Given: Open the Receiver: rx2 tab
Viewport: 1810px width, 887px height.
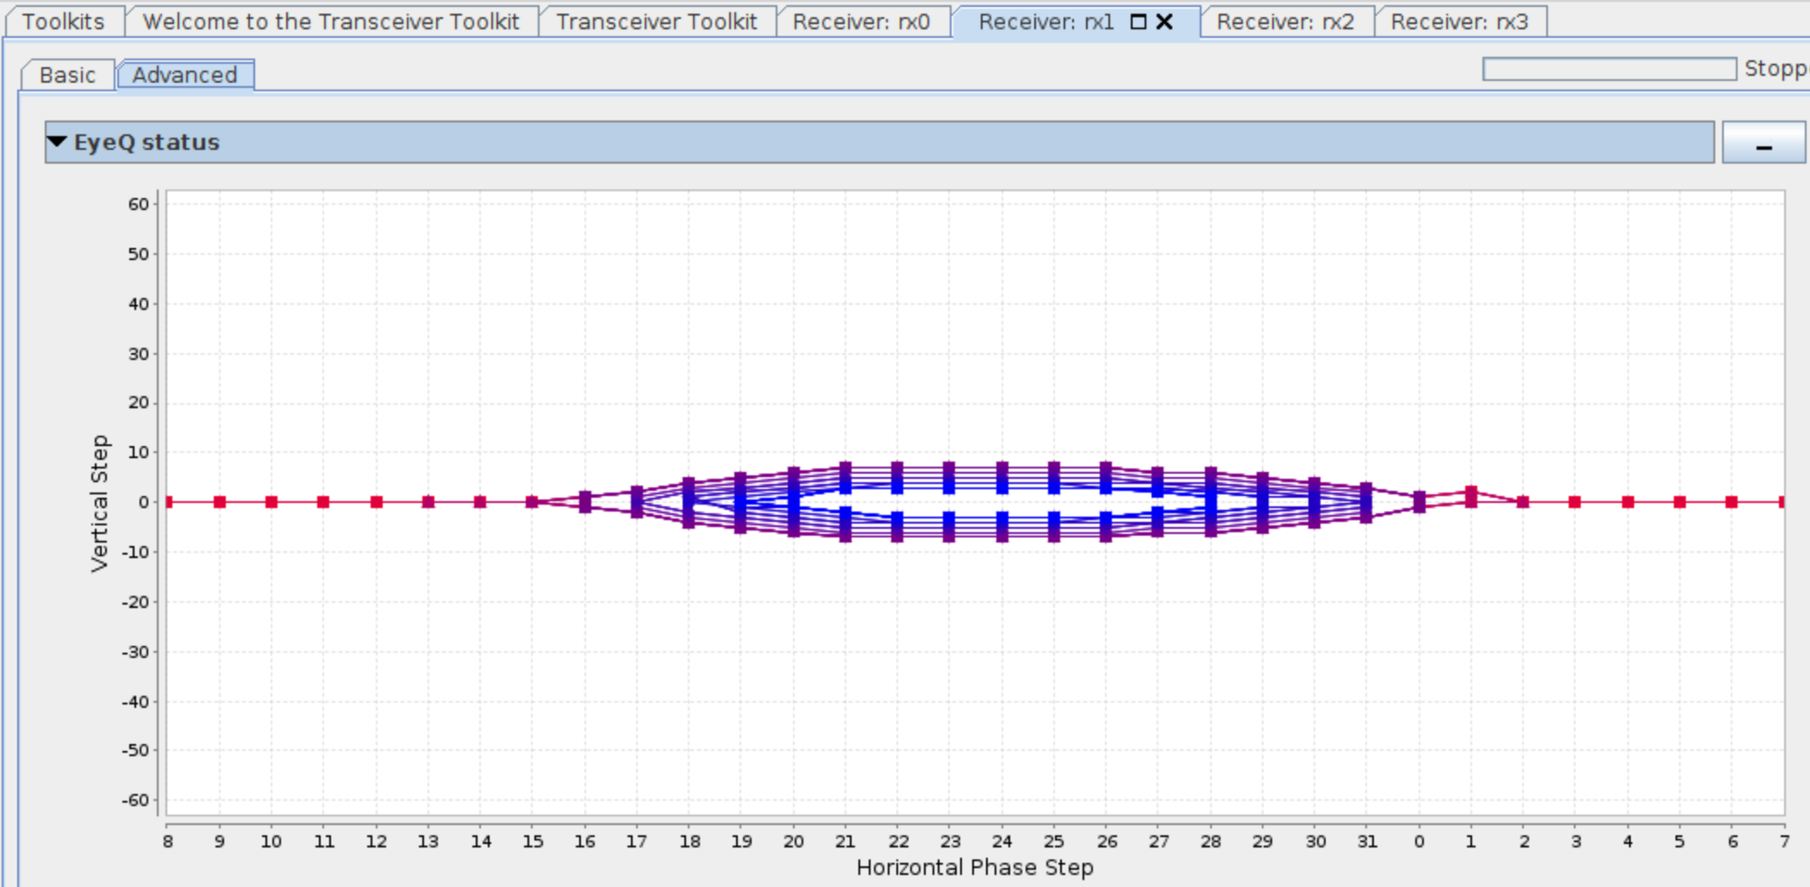Looking at the screenshot, I should click(1285, 22).
